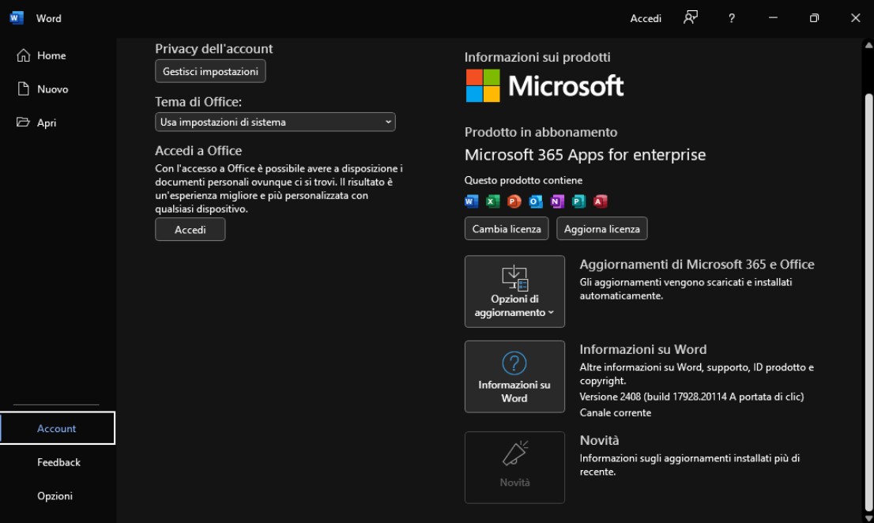Click the Publisher product icon

click(x=578, y=201)
